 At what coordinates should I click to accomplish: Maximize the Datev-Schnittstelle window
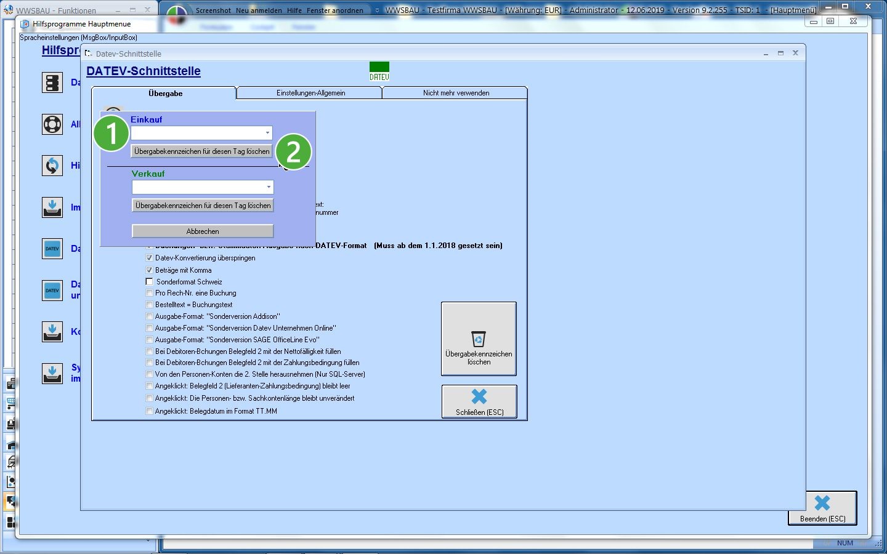(x=780, y=54)
